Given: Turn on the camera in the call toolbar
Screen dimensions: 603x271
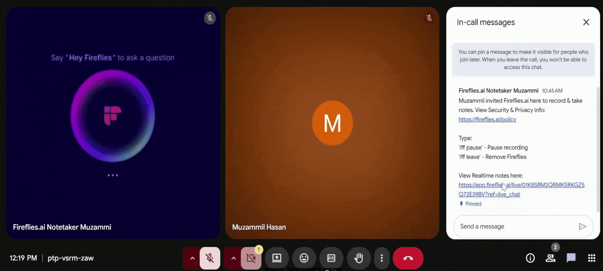Looking at the screenshot, I should (x=251, y=258).
